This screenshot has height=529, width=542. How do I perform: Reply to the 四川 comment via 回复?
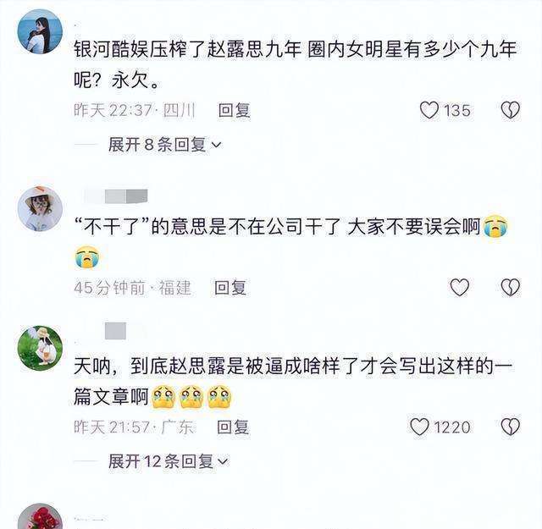tap(234, 111)
